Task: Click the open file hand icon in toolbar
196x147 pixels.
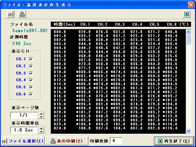Action: [11, 14]
